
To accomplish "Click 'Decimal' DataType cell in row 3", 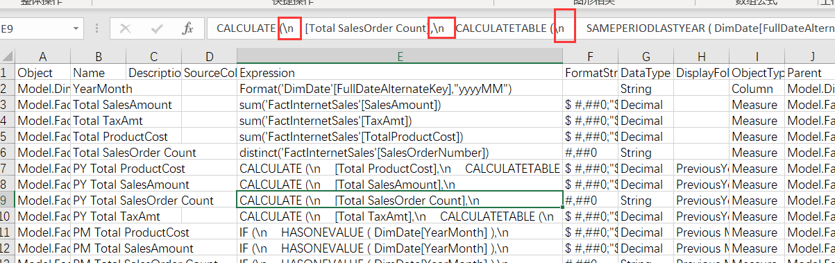I will click(646, 105).
